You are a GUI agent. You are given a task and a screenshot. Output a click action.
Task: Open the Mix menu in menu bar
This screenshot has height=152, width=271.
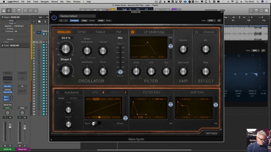click(x=62, y=2)
